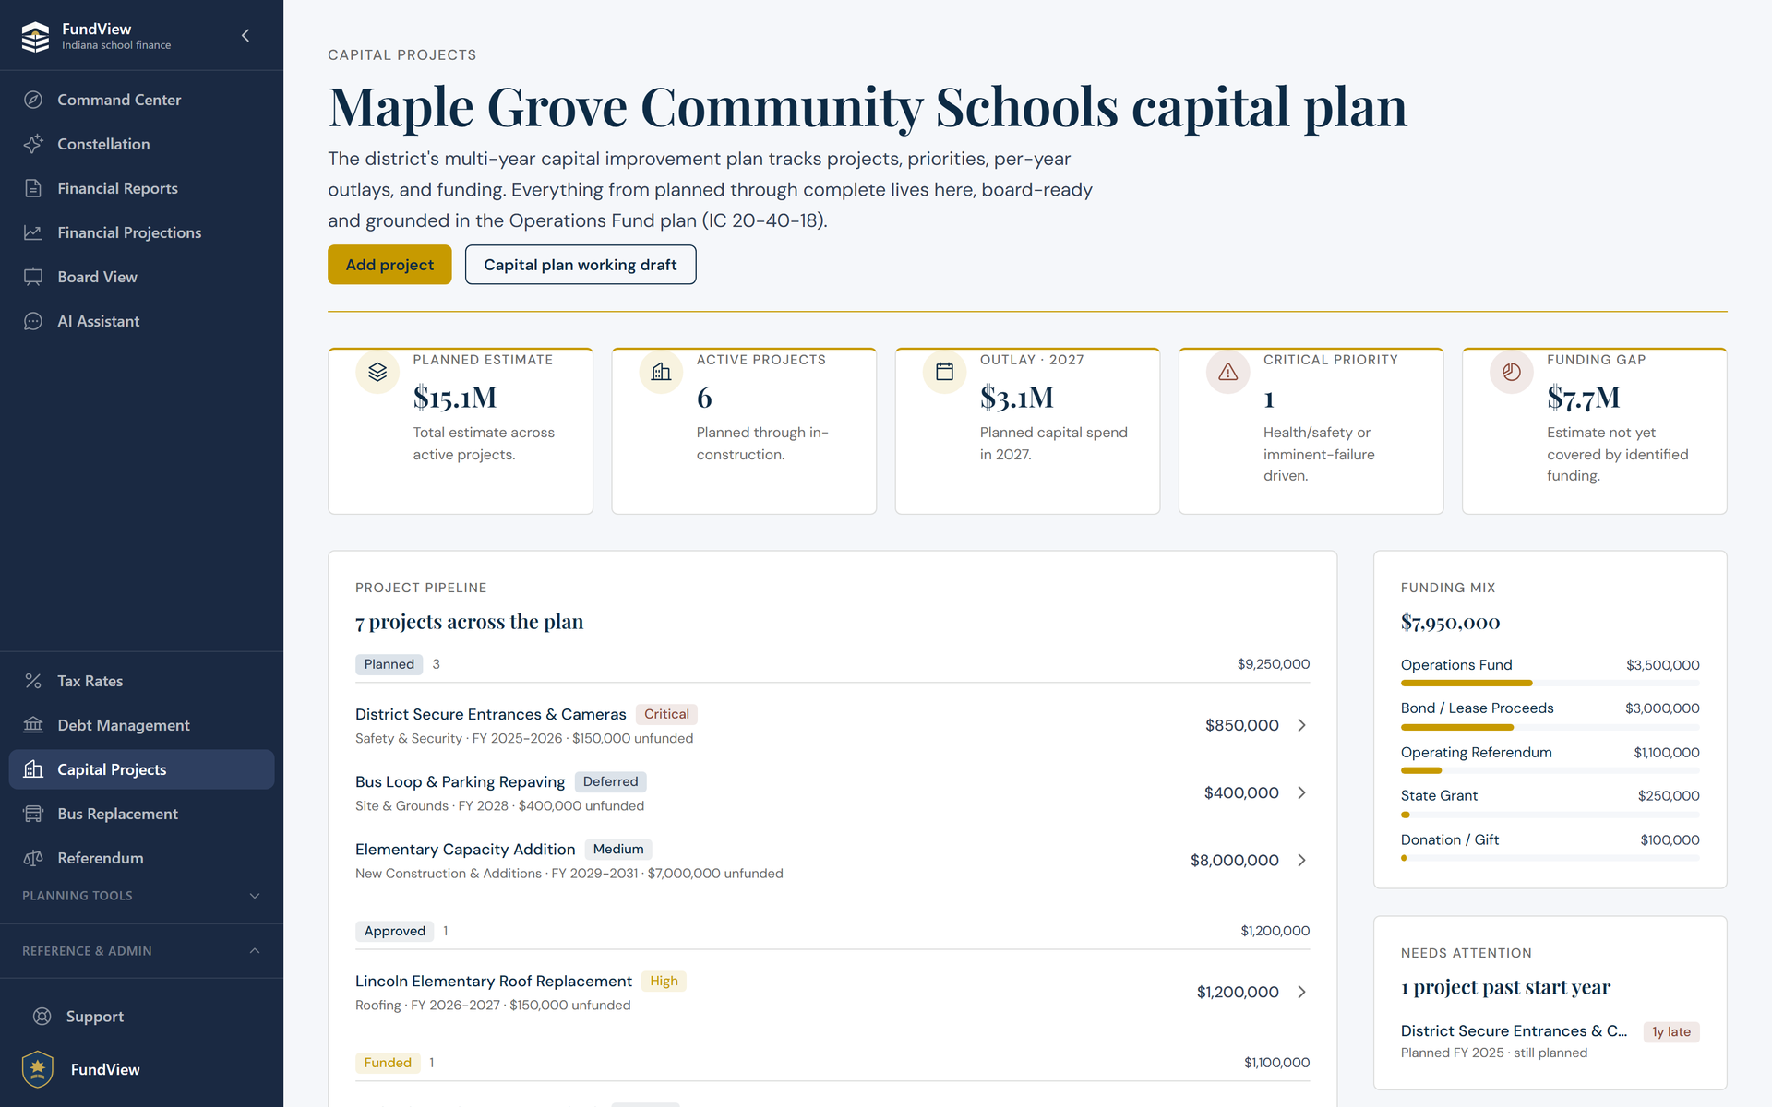This screenshot has width=1772, height=1107.
Task: Click Donation / Gift funding label
Action: point(1450,839)
